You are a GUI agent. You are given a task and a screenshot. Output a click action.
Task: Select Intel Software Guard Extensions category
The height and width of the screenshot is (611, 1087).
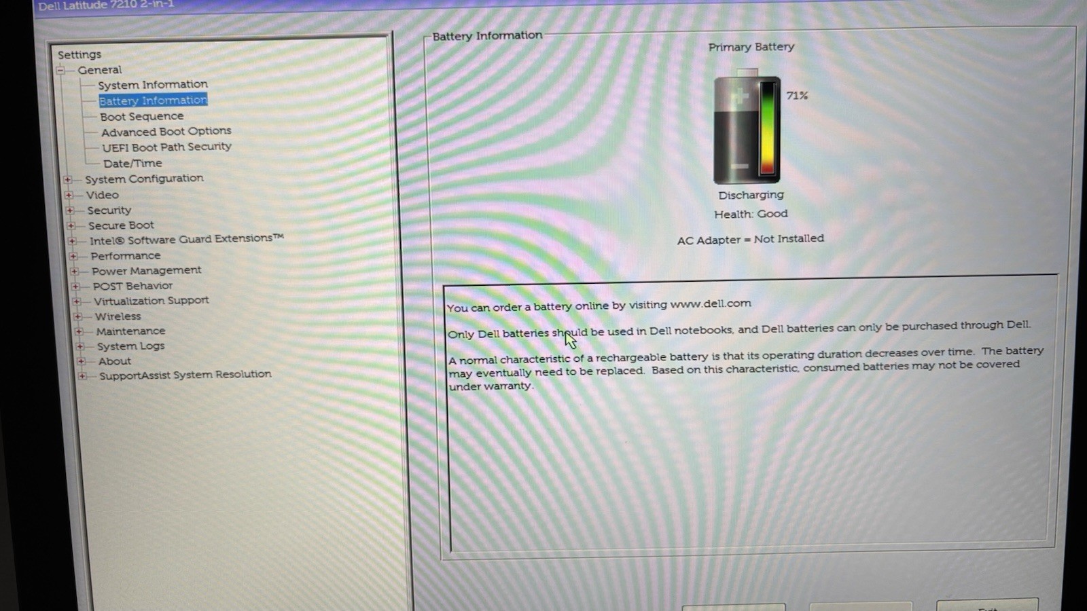(187, 239)
